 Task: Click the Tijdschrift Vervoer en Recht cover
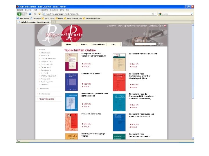coord(119,62)
